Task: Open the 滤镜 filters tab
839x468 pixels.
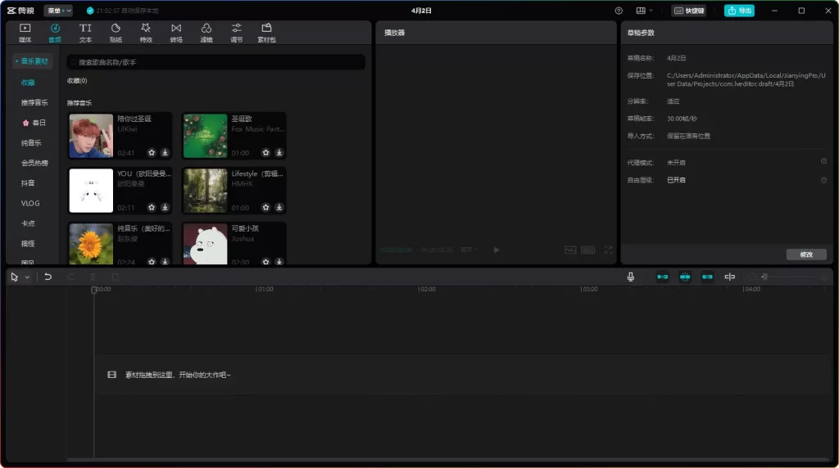Action: 206,33
